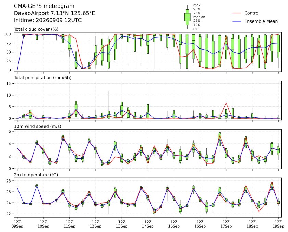Click the 12Z 15Sep axis tick label
This screenshot has height=232, width=288.
[x=174, y=224]
